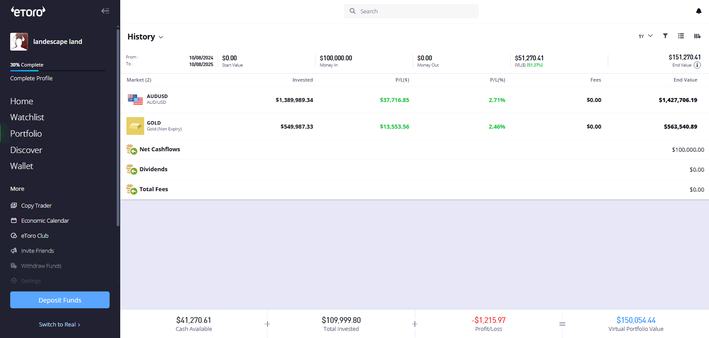Viewport: 709px width, 338px height.
Task: Open the notifications bell
Action: [x=698, y=11]
